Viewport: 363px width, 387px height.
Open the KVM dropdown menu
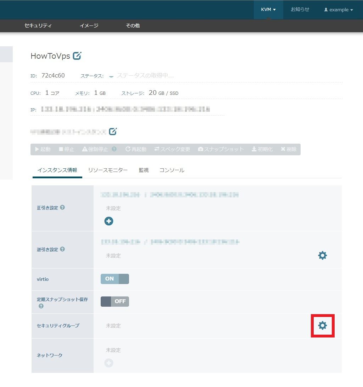point(268,10)
